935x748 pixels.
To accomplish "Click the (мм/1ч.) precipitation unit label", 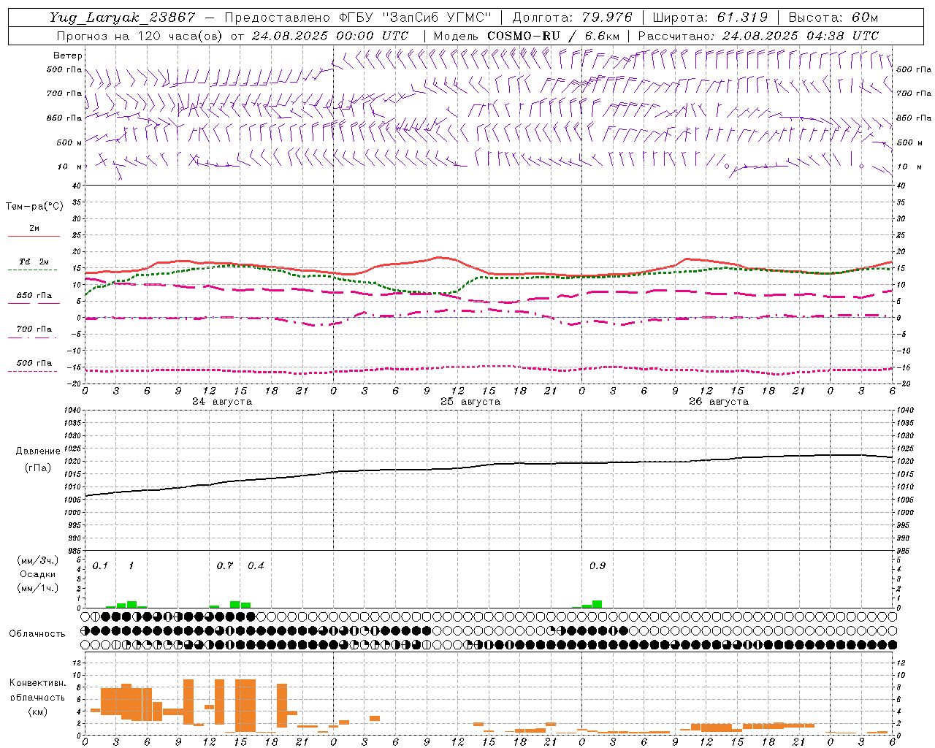I will [x=37, y=588].
